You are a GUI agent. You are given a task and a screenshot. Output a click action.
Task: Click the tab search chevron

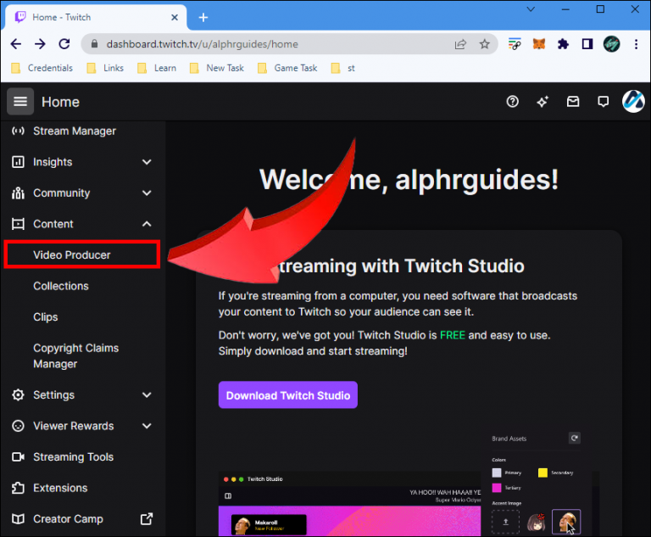point(531,9)
